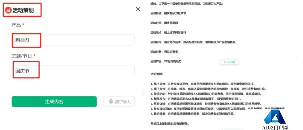
Task: Click the 活动时间：国庆节期间 line
Action: pos(164,23)
